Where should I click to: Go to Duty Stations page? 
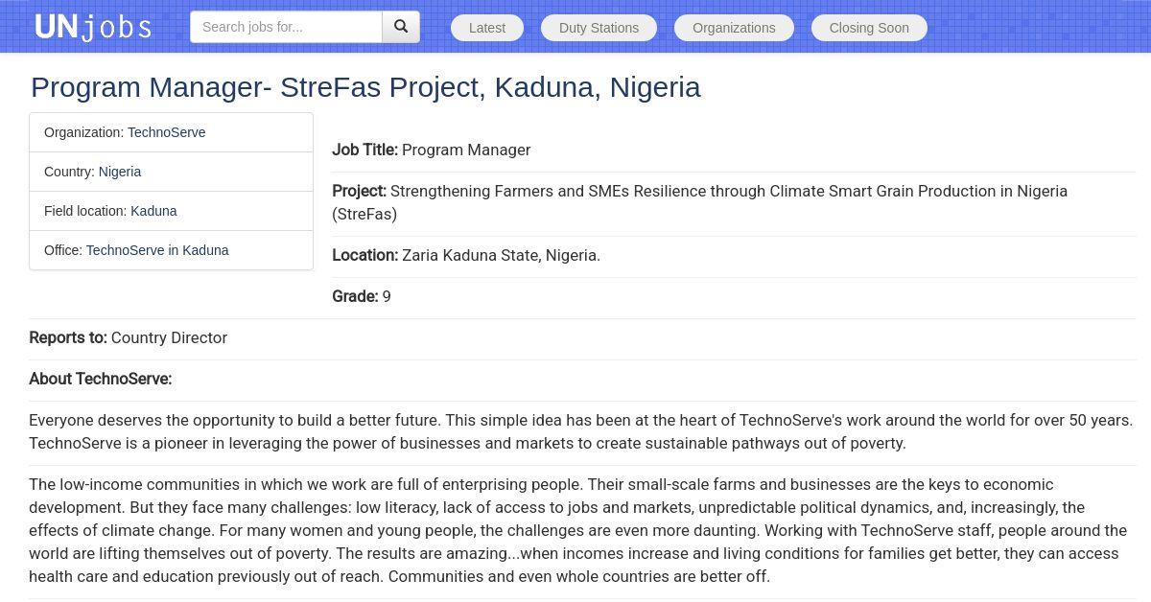(x=599, y=28)
